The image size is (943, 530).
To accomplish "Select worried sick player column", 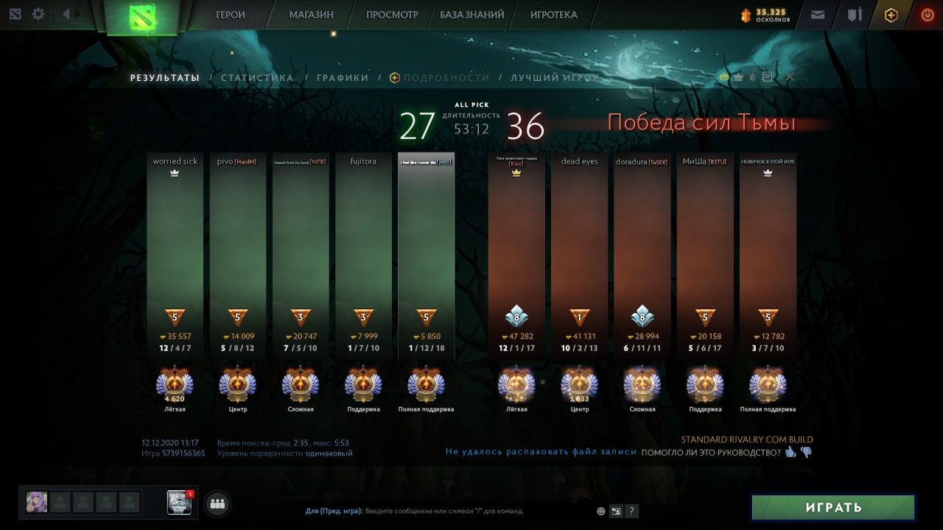I will click(x=175, y=256).
